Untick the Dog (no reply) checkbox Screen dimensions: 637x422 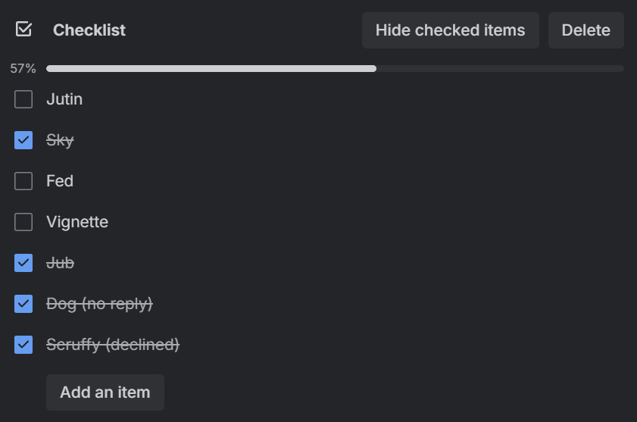click(23, 304)
